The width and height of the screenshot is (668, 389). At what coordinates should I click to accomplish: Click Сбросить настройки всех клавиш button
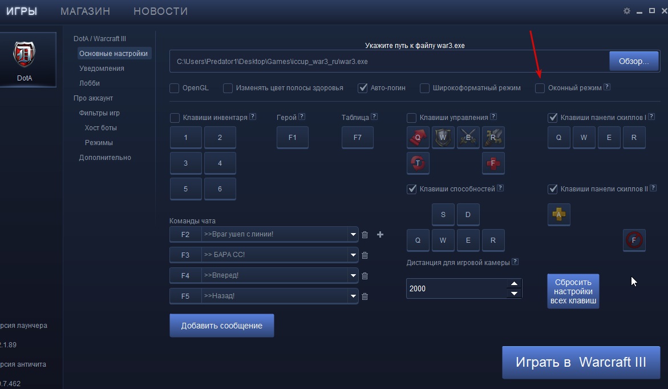click(x=573, y=291)
